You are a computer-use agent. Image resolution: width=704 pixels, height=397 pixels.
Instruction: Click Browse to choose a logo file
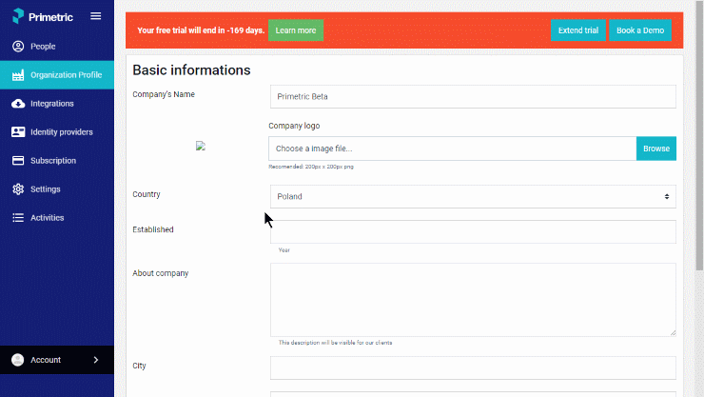pos(656,149)
